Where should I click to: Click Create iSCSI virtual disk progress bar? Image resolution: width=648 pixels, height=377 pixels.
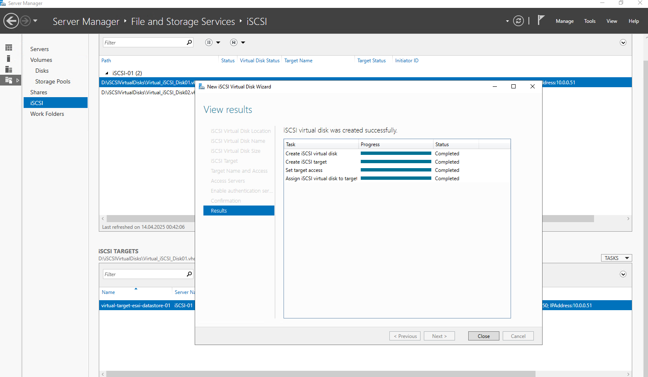[x=396, y=154]
